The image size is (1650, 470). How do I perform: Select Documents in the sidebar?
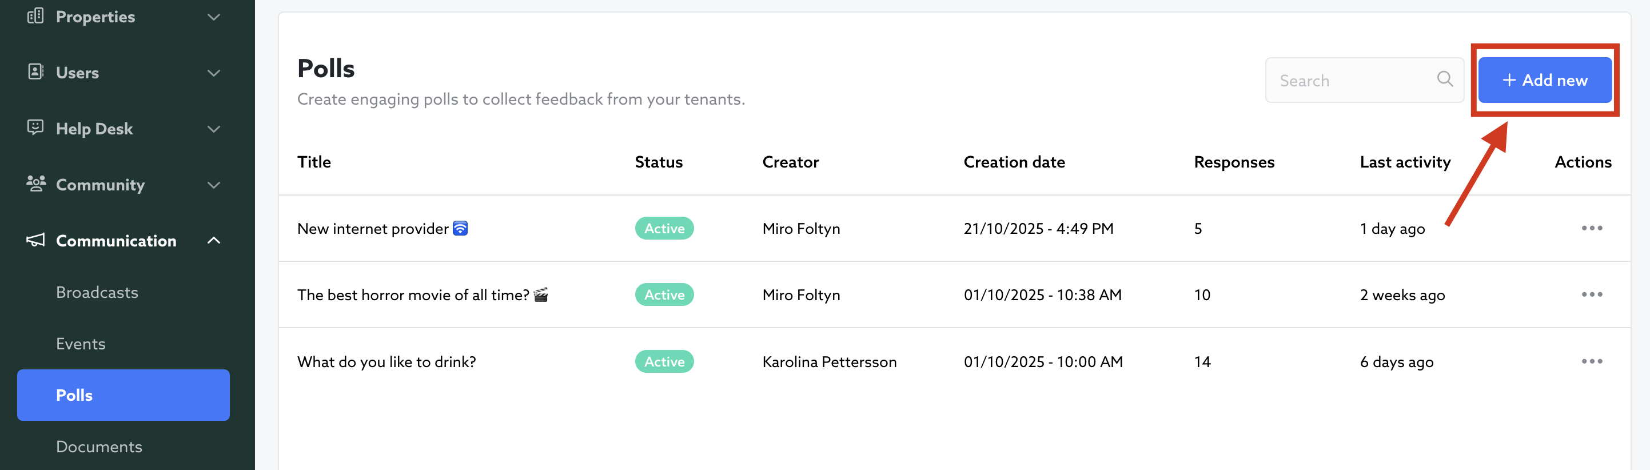tap(99, 447)
